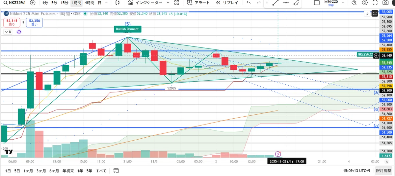Expand the timeframe dropdown arrow
Screen dimensions: 395x176
point(107,3)
